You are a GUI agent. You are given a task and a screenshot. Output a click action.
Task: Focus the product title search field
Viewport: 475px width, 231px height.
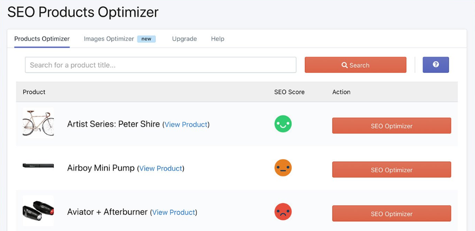pos(160,65)
